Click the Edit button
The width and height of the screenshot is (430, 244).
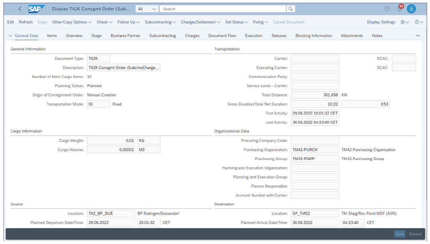point(11,22)
